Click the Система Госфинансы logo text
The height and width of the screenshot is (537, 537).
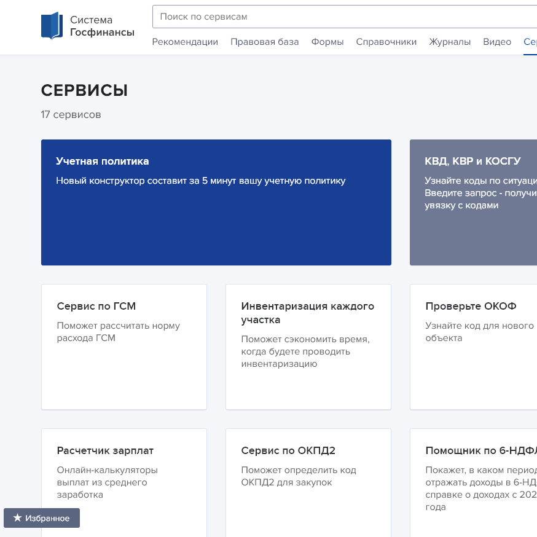click(102, 26)
